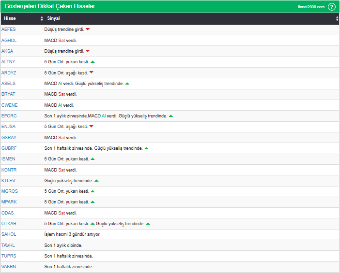
Task: Select the ENJSA ticker
Action: tap(8, 127)
